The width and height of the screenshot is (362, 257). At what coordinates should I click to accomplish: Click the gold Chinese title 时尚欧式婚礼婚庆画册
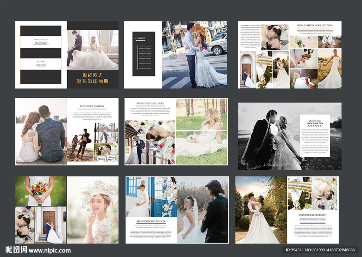coord(93,78)
